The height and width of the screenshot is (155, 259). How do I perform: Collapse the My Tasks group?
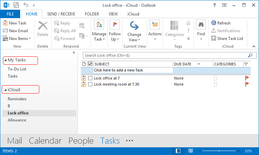(x=5, y=60)
